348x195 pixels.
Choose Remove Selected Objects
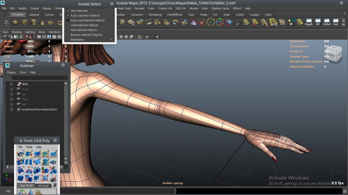[86, 35]
